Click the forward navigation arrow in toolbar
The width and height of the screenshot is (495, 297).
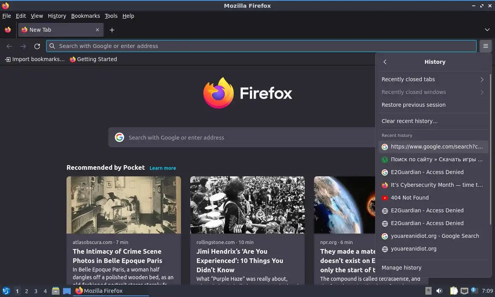(x=23, y=46)
